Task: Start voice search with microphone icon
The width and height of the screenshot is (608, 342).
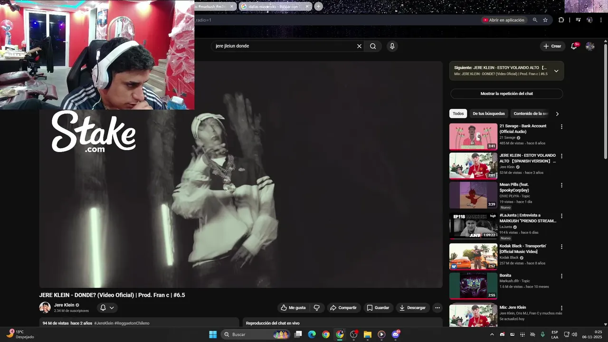Action: pyautogui.click(x=392, y=46)
